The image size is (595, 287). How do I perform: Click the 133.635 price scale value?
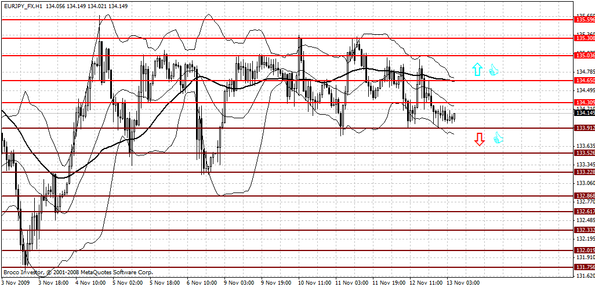[586, 146]
